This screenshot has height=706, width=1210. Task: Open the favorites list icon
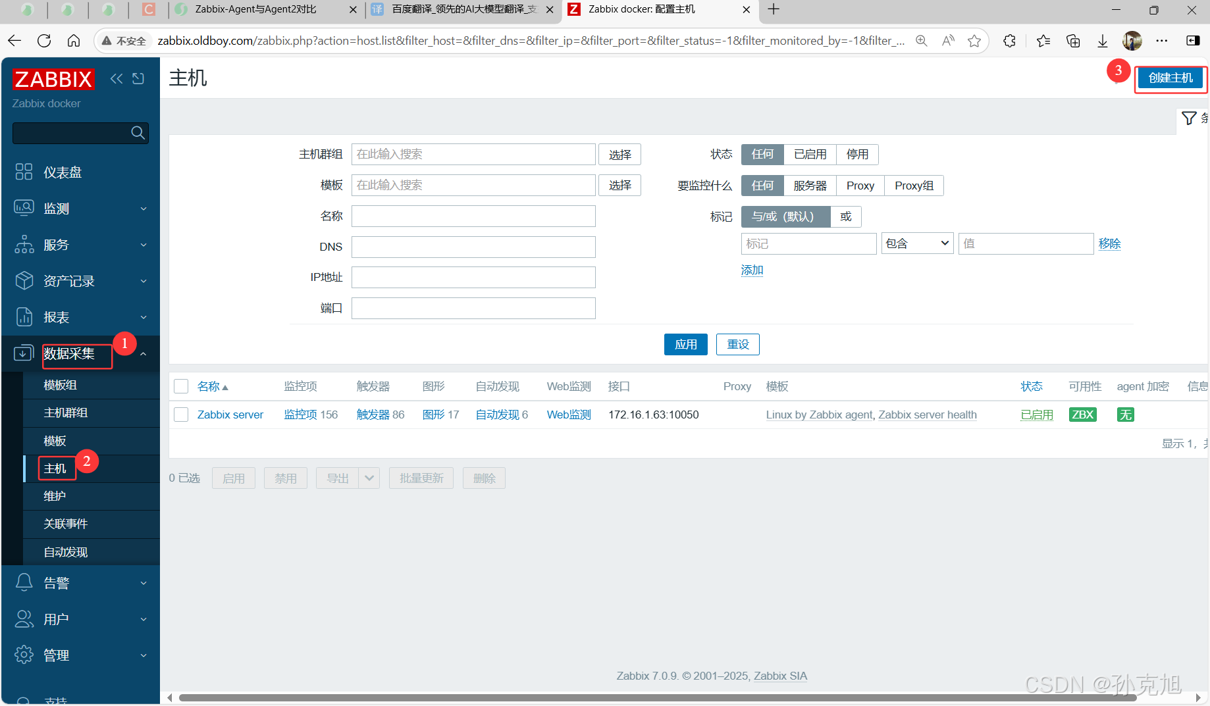click(1043, 41)
